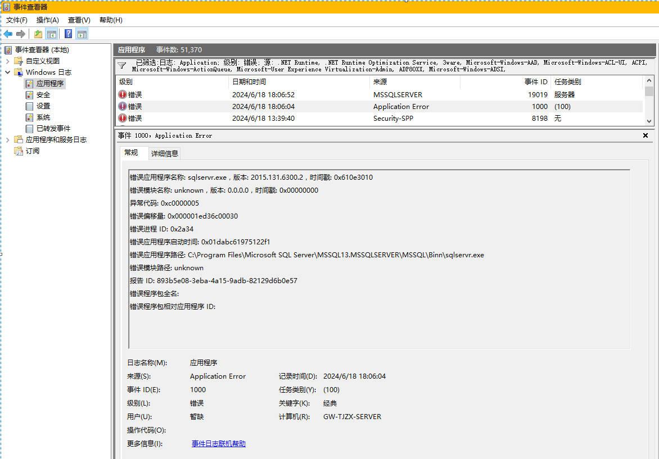The width and height of the screenshot is (659, 459).
Task: Switch to the 详细信息 tab
Action: coord(165,153)
